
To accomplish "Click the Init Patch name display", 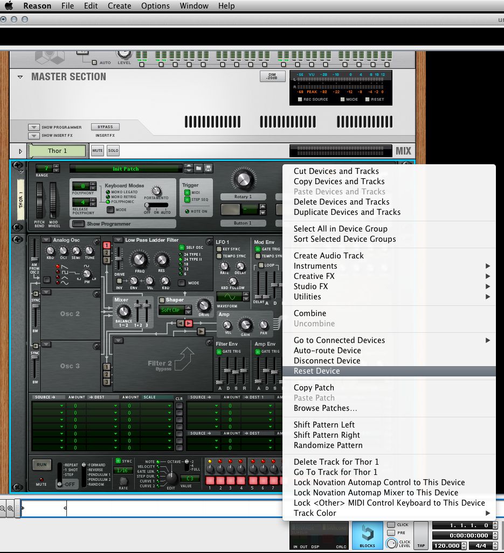I will click(126, 169).
